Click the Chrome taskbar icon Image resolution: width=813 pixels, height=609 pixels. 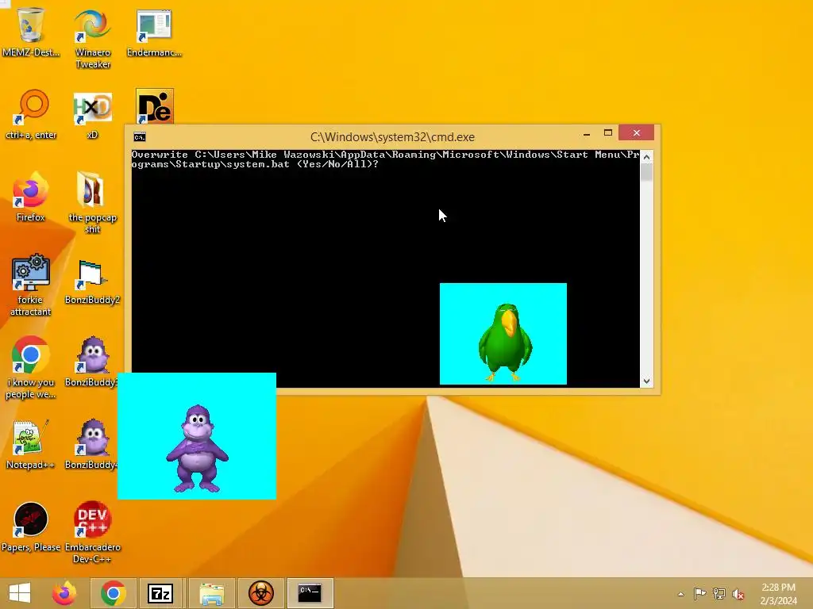click(x=113, y=593)
